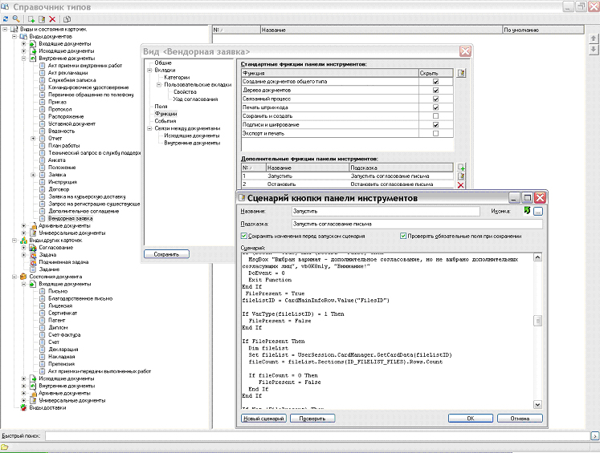Click the red X beside additional functions list
The image size is (600, 453).
461,185
